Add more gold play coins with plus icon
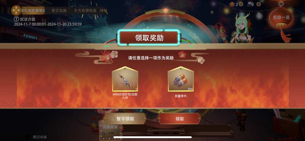Image resolution: width=305 pixels, height=141 pixels. pyautogui.click(x=241, y=4)
